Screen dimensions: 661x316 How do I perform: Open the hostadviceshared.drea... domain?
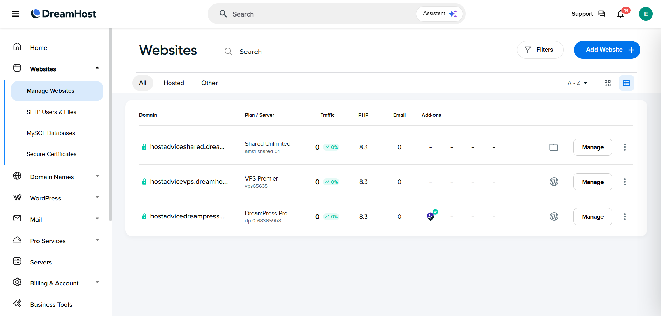click(187, 147)
